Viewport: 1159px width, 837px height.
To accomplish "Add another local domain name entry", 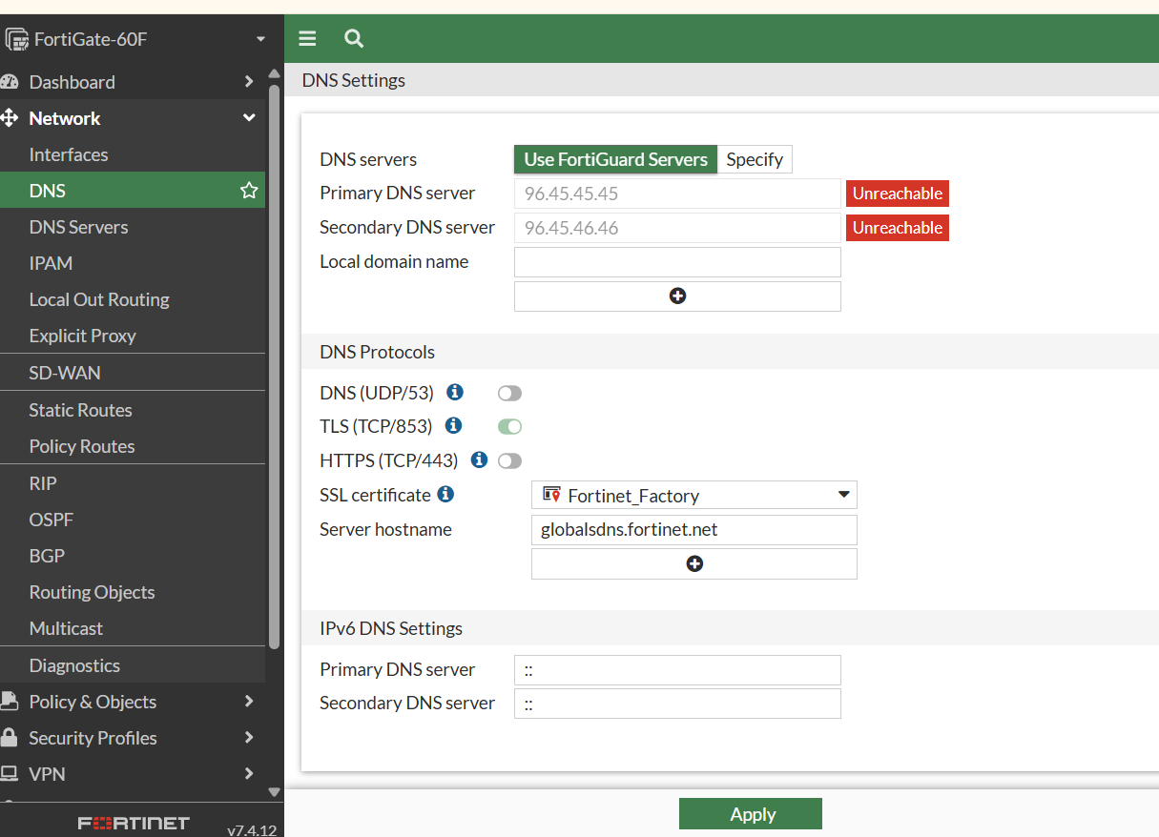I will 677,296.
